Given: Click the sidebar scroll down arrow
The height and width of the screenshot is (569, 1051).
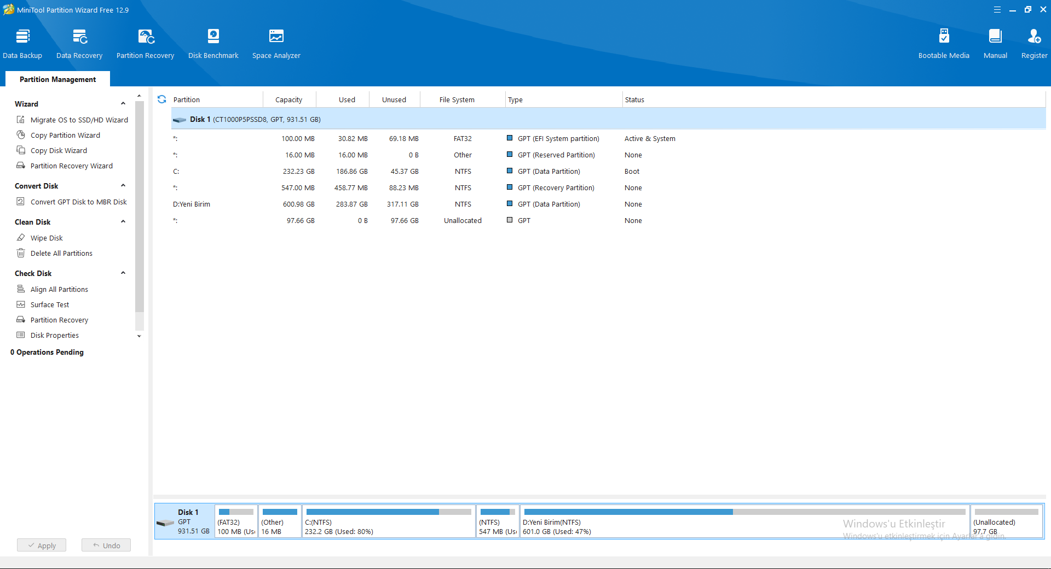Looking at the screenshot, I should (139, 336).
